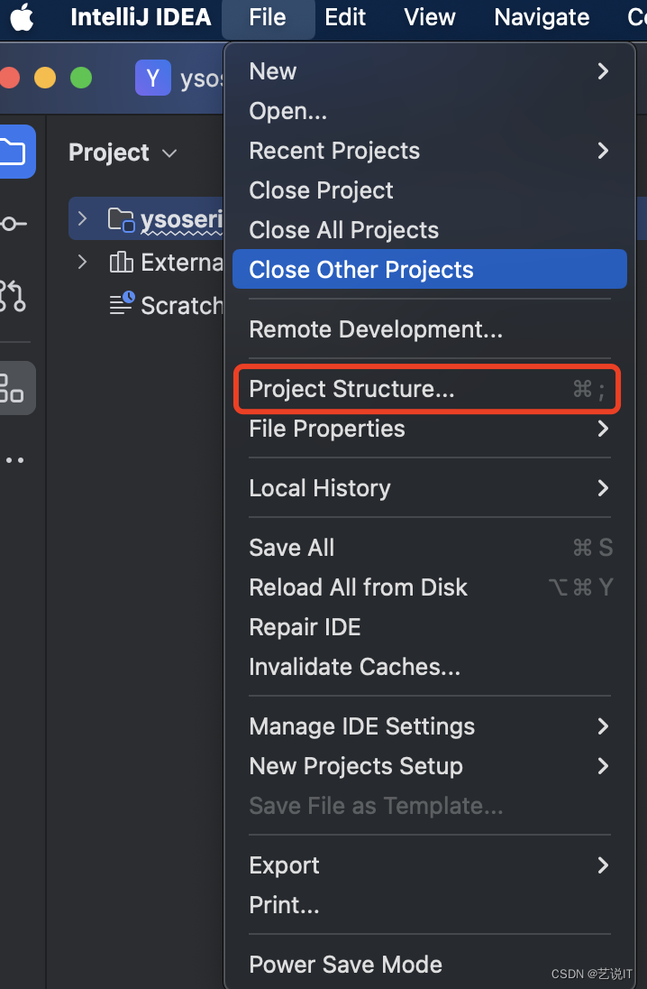Expand the ysoserial project tree node
647x989 pixels.
coord(83,218)
